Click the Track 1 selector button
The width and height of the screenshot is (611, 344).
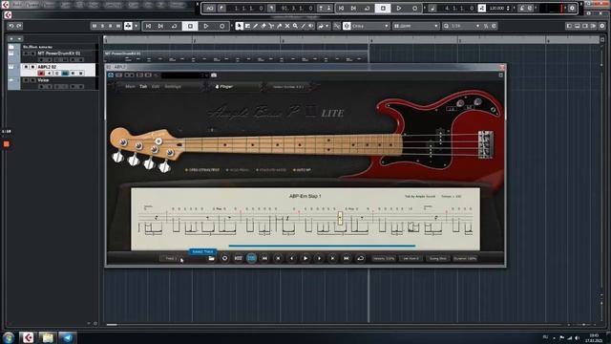click(x=171, y=258)
